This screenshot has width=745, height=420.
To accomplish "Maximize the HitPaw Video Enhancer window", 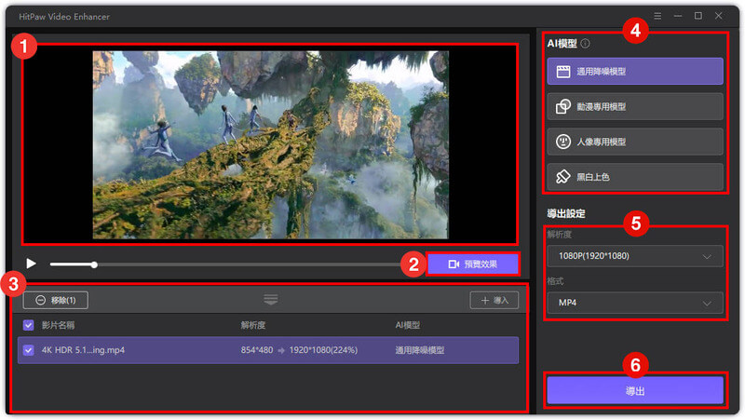I will [x=698, y=16].
